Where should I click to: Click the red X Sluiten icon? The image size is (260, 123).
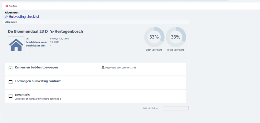point(7,6)
